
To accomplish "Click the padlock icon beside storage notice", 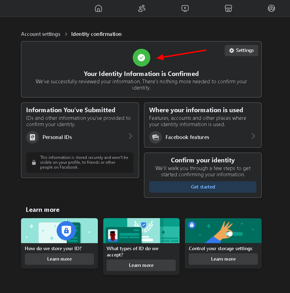I will (x=34, y=162).
